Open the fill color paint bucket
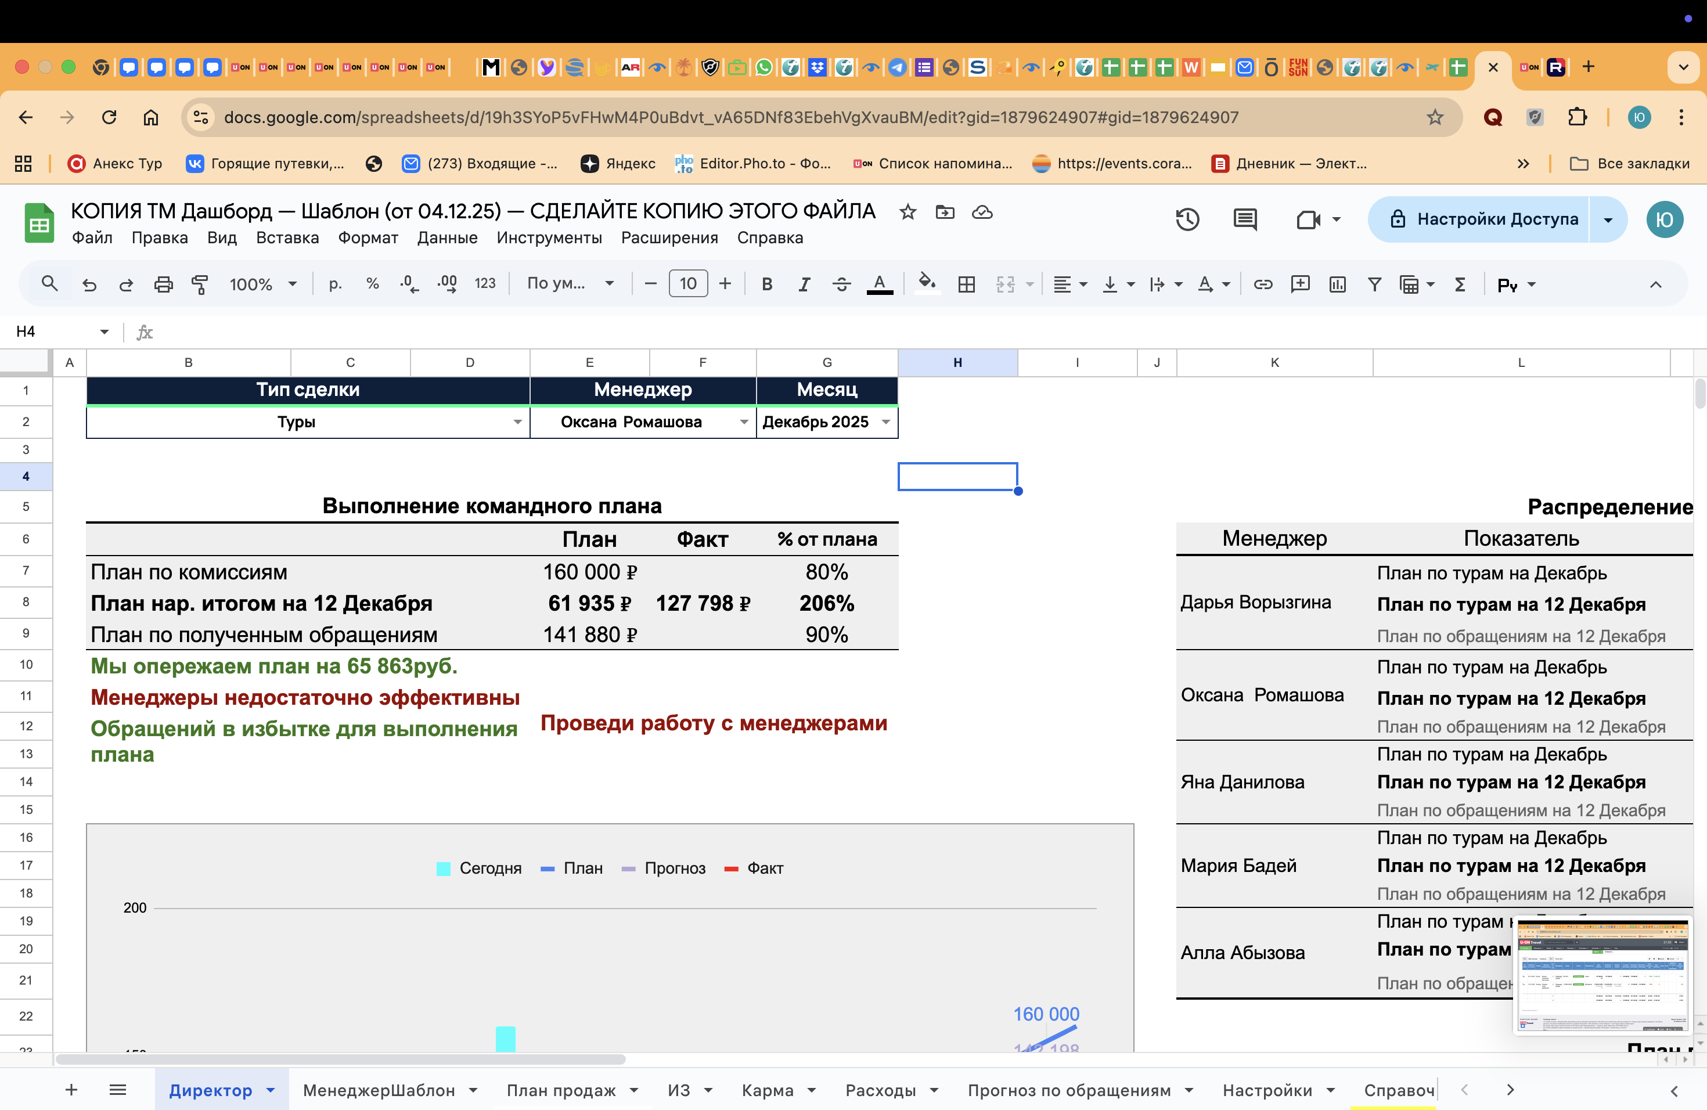1707x1110 pixels. [927, 283]
